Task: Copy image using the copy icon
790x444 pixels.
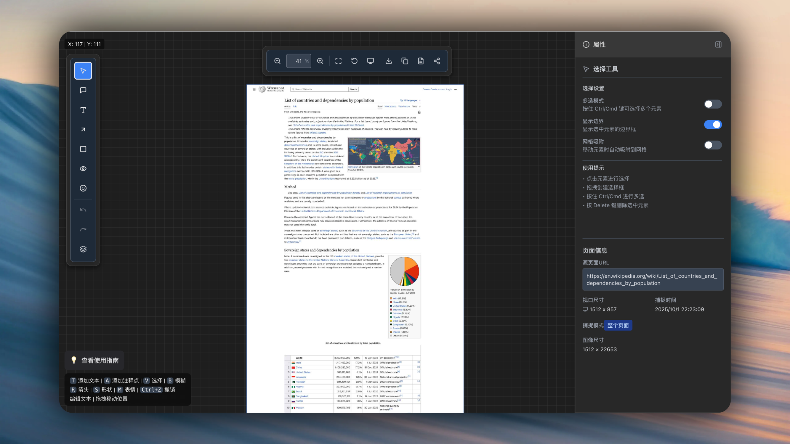Action: (405, 61)
